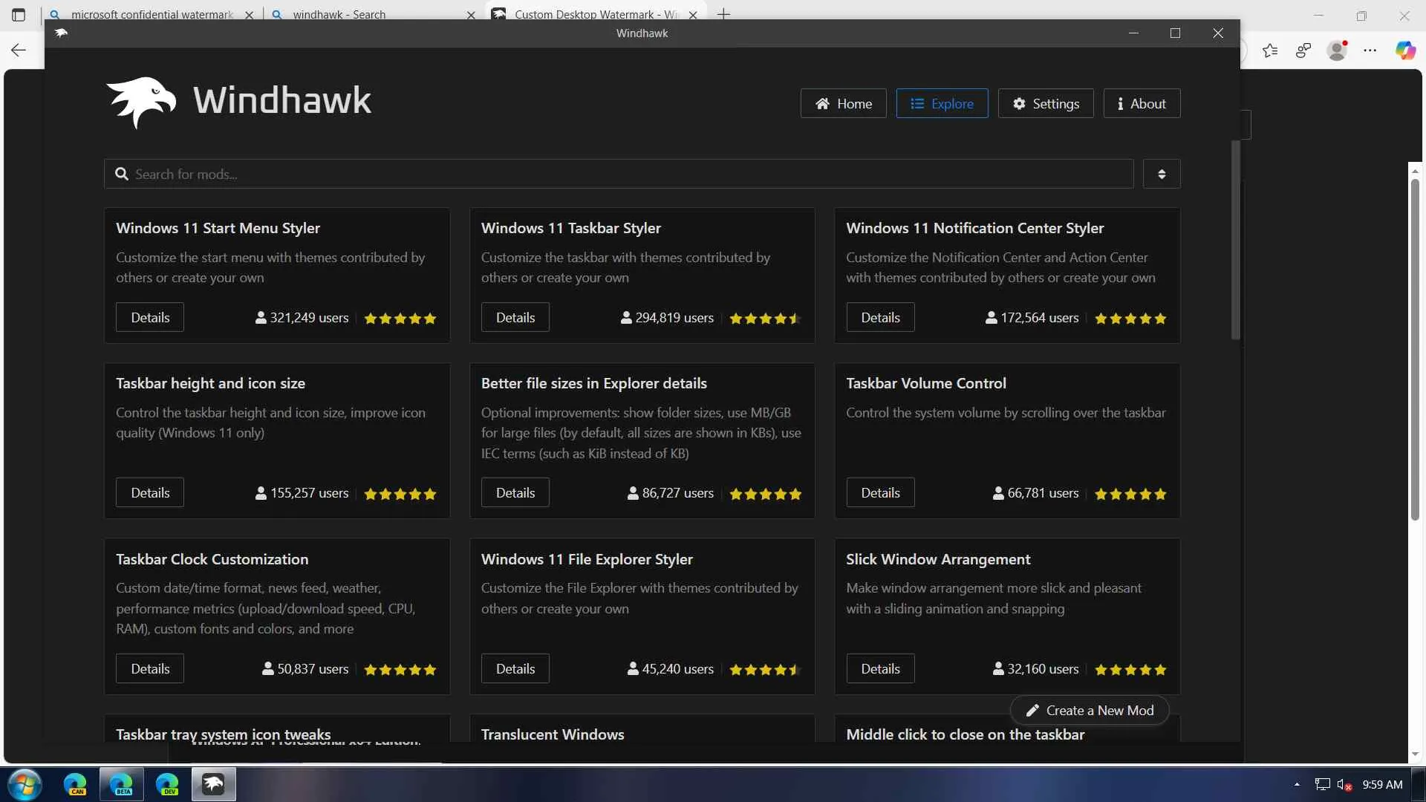
Task: Open the mod sort order dropdown
Action: tap(1162, 174)
